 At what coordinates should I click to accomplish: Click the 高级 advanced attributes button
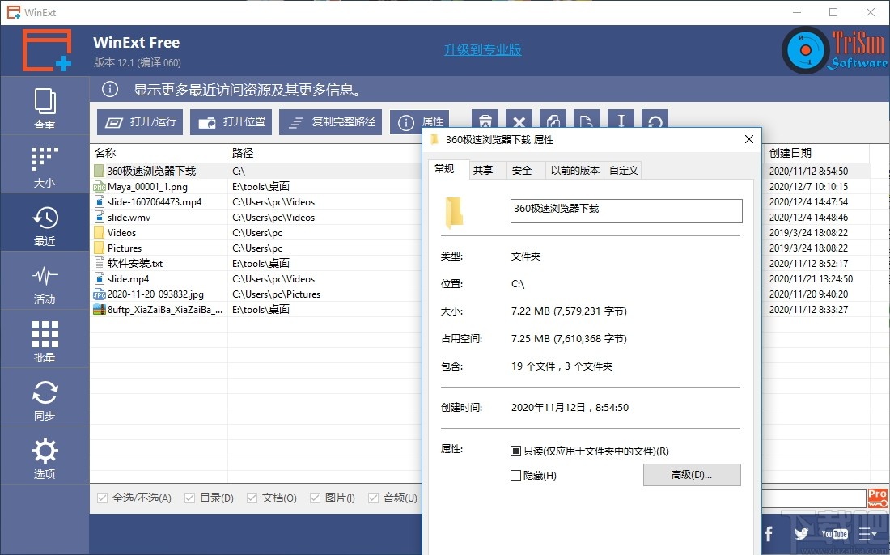[692, 474]
